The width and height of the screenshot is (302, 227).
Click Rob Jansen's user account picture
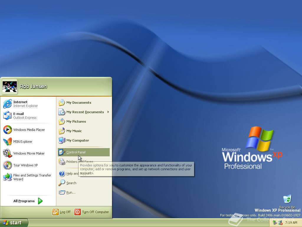[x=10, y=87]
